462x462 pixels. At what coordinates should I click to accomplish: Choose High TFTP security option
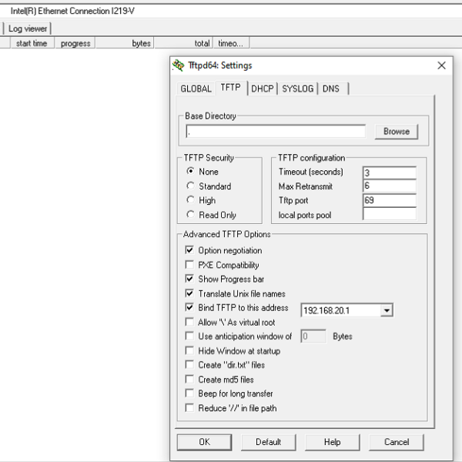pos(190,200)
